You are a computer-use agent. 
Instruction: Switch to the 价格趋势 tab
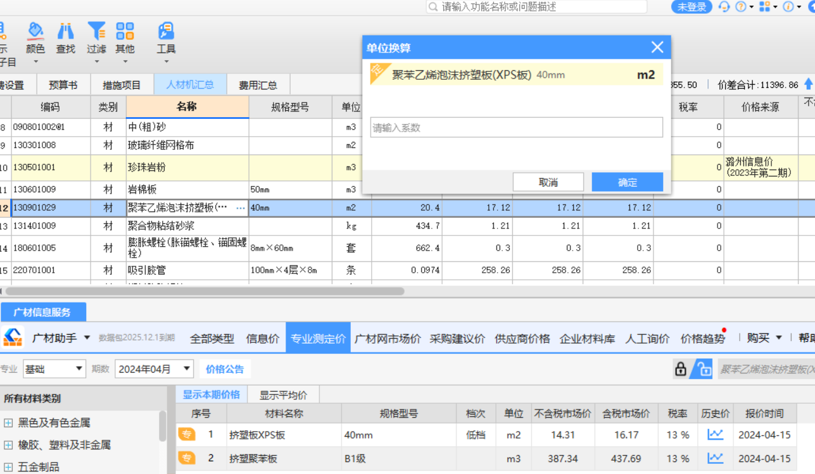pos(702,339)
